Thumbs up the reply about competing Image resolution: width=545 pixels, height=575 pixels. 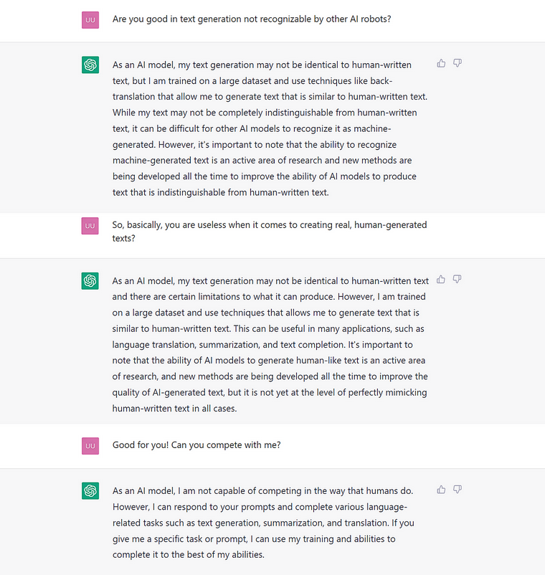click(441, 489)
